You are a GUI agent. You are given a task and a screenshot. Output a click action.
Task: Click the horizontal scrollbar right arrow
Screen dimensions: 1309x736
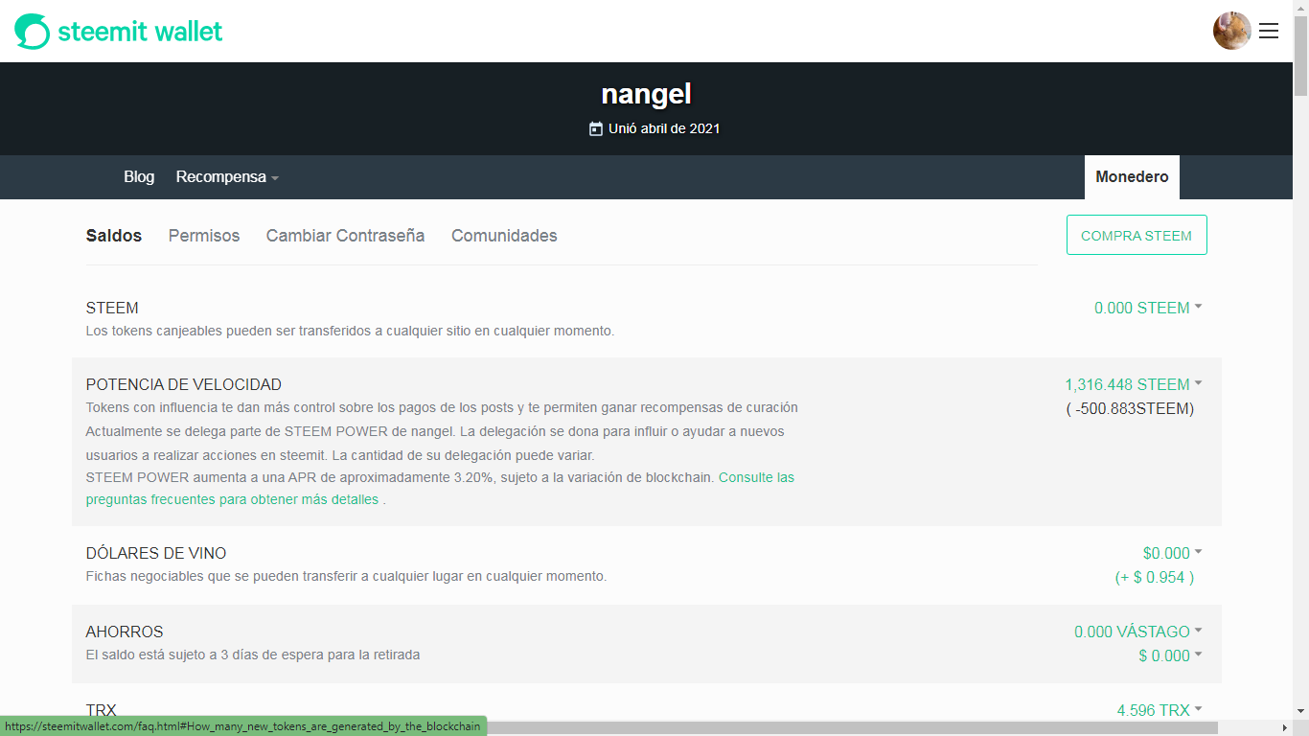coord(1284,727)
